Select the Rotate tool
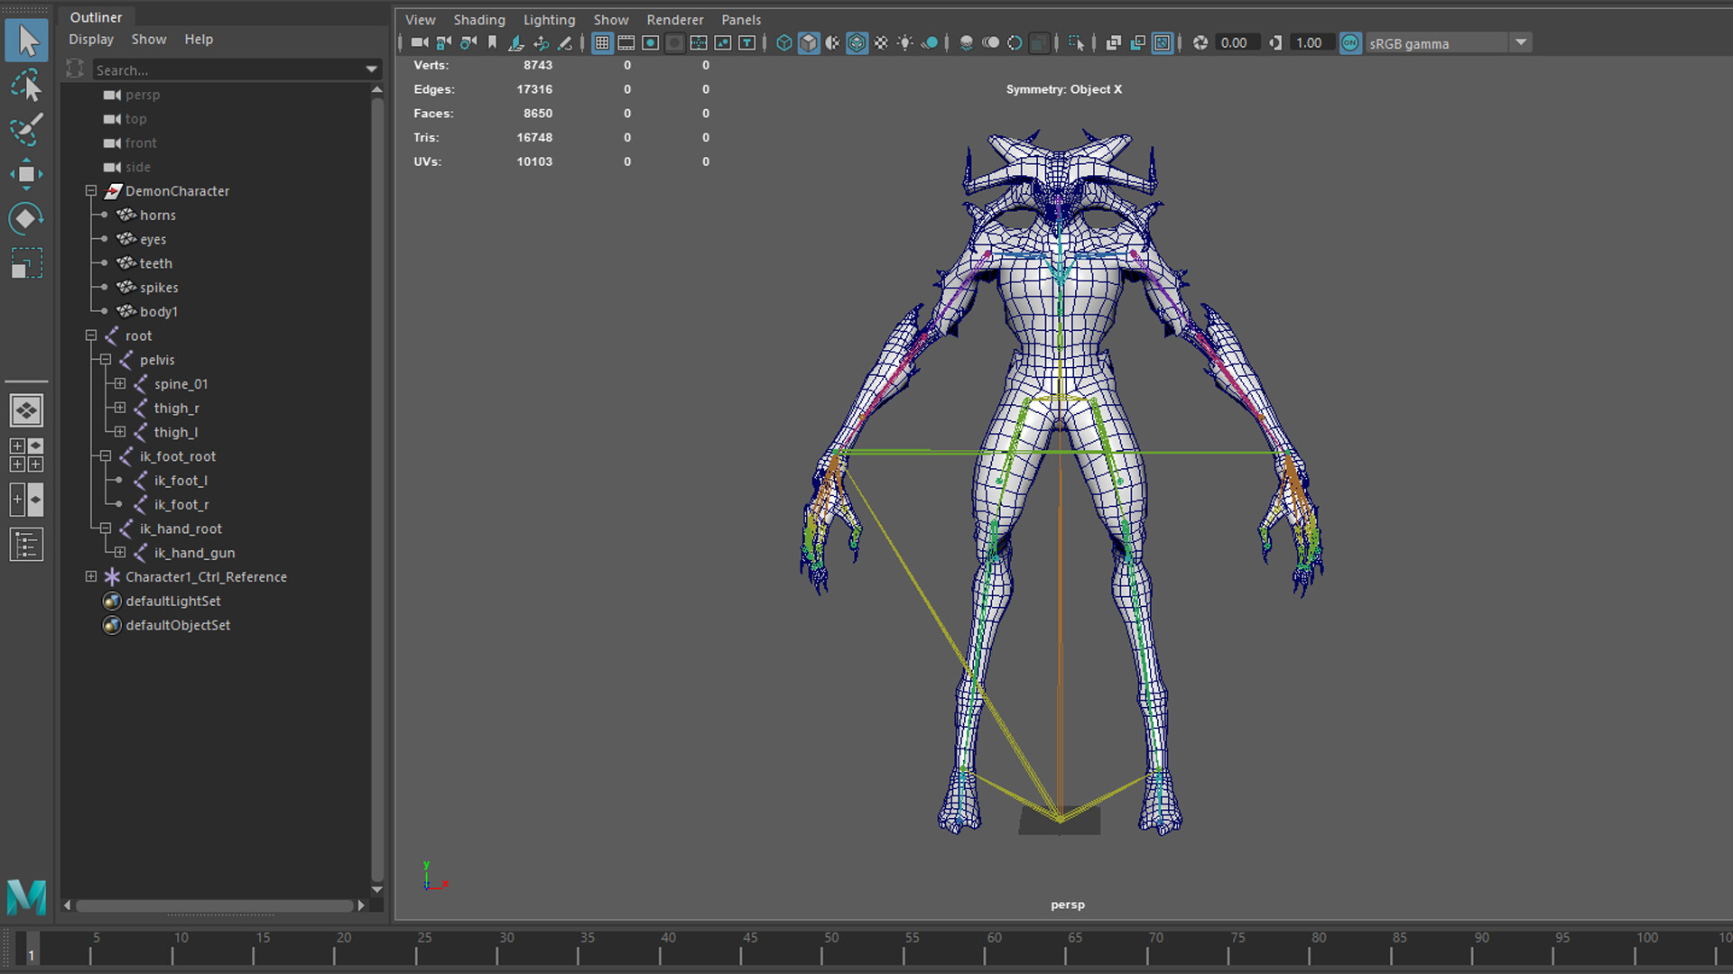This screenshot has height=974, width=1733. click(27, 218)
